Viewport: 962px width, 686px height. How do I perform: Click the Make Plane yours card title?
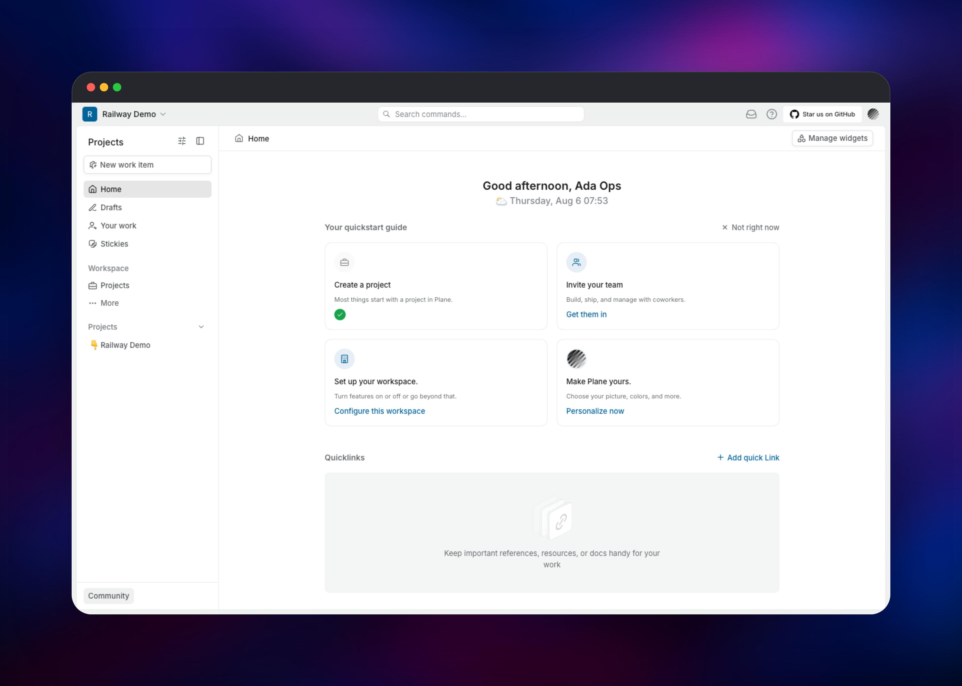(598, 382)
